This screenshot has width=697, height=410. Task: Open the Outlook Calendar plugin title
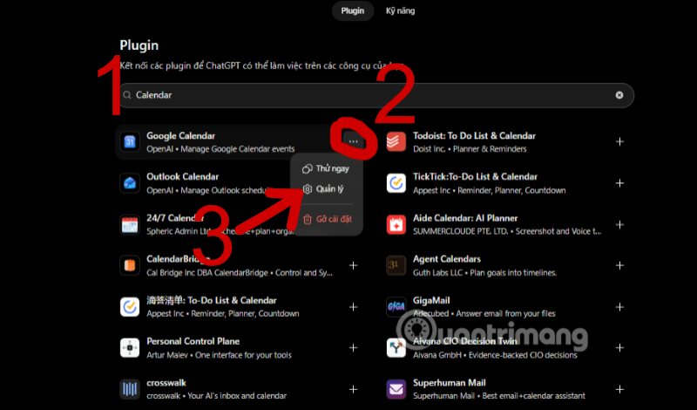183,177
